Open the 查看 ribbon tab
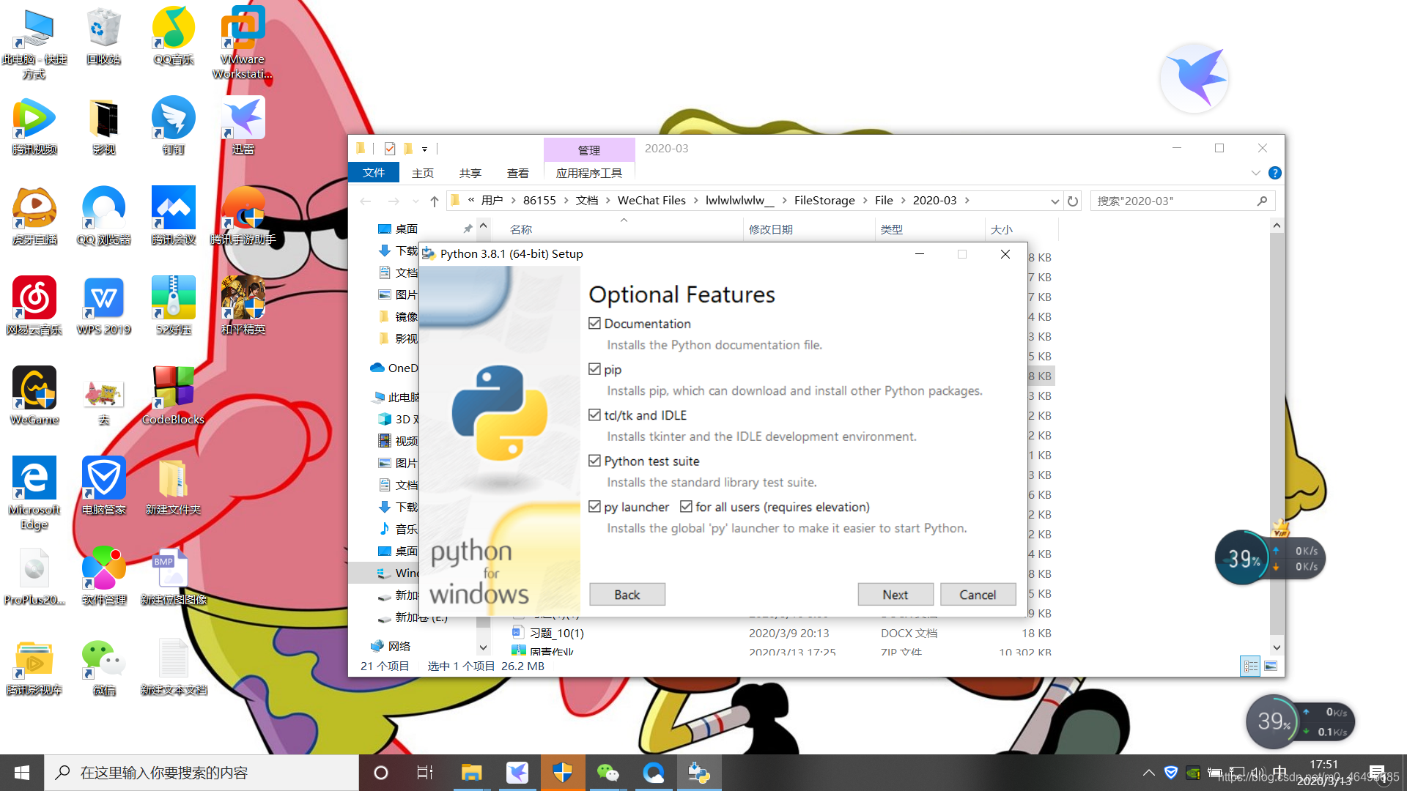 517,173
